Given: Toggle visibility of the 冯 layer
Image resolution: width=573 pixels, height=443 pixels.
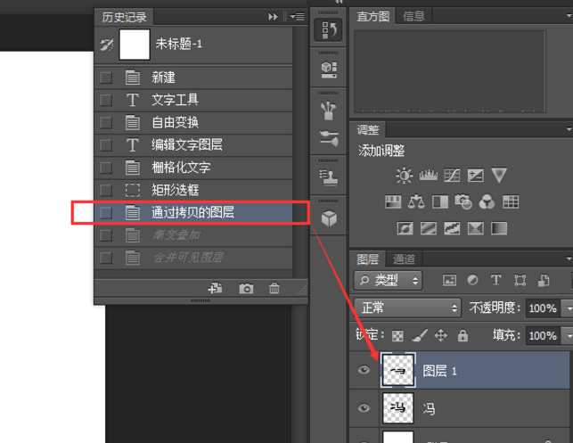Looking at the screenshot, I should tap(364, 408).
